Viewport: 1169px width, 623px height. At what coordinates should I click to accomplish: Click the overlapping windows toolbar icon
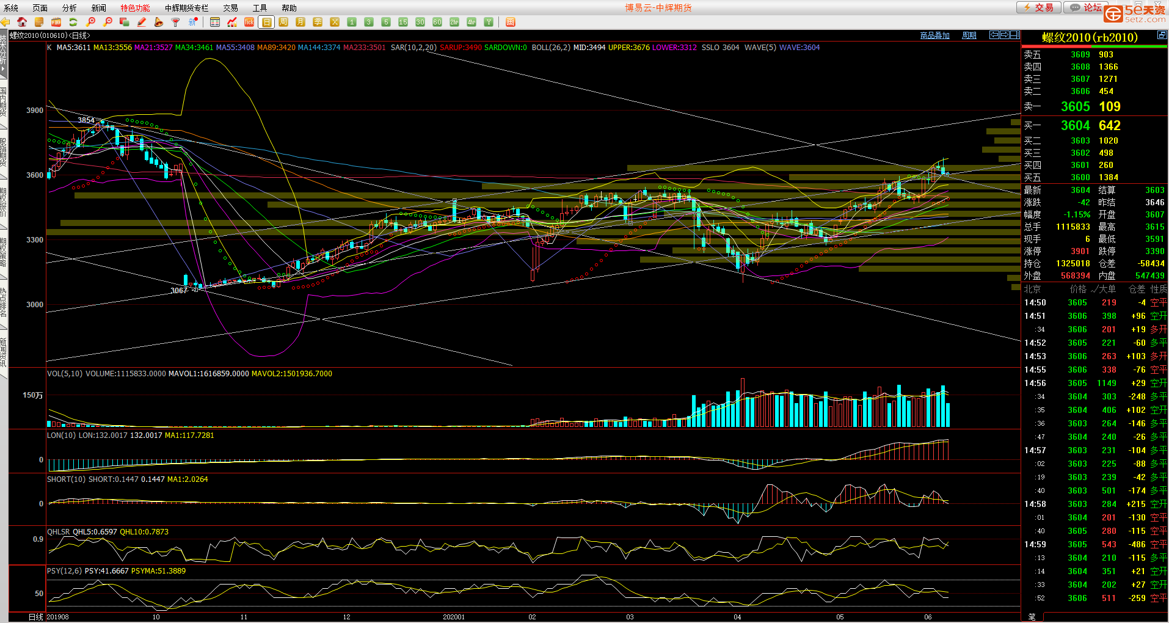[125, 22]
